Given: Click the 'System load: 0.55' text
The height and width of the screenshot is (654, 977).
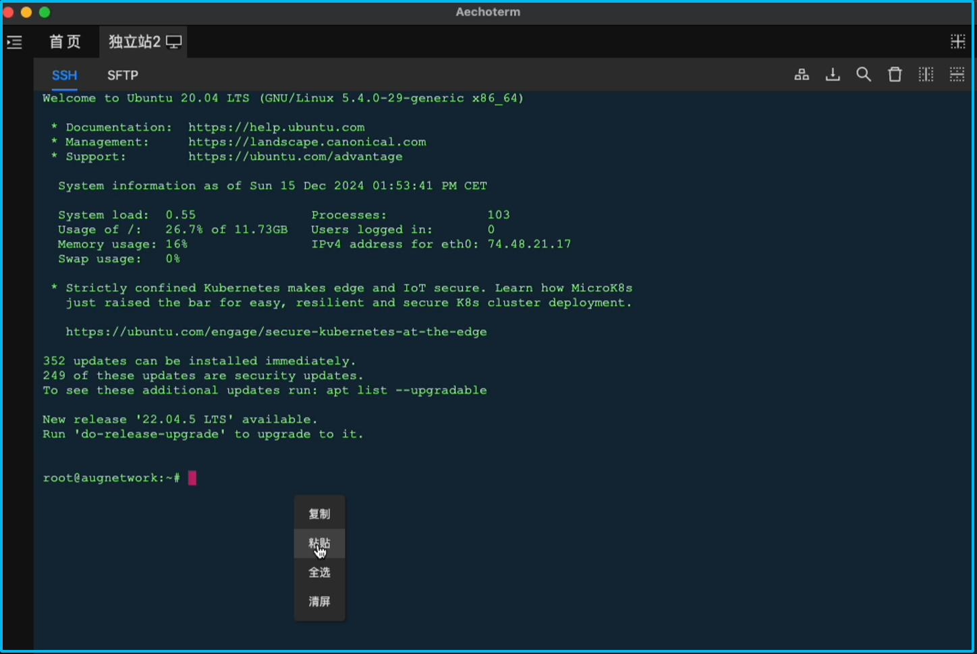Looking at the screenshot, I should pos(127,215).
